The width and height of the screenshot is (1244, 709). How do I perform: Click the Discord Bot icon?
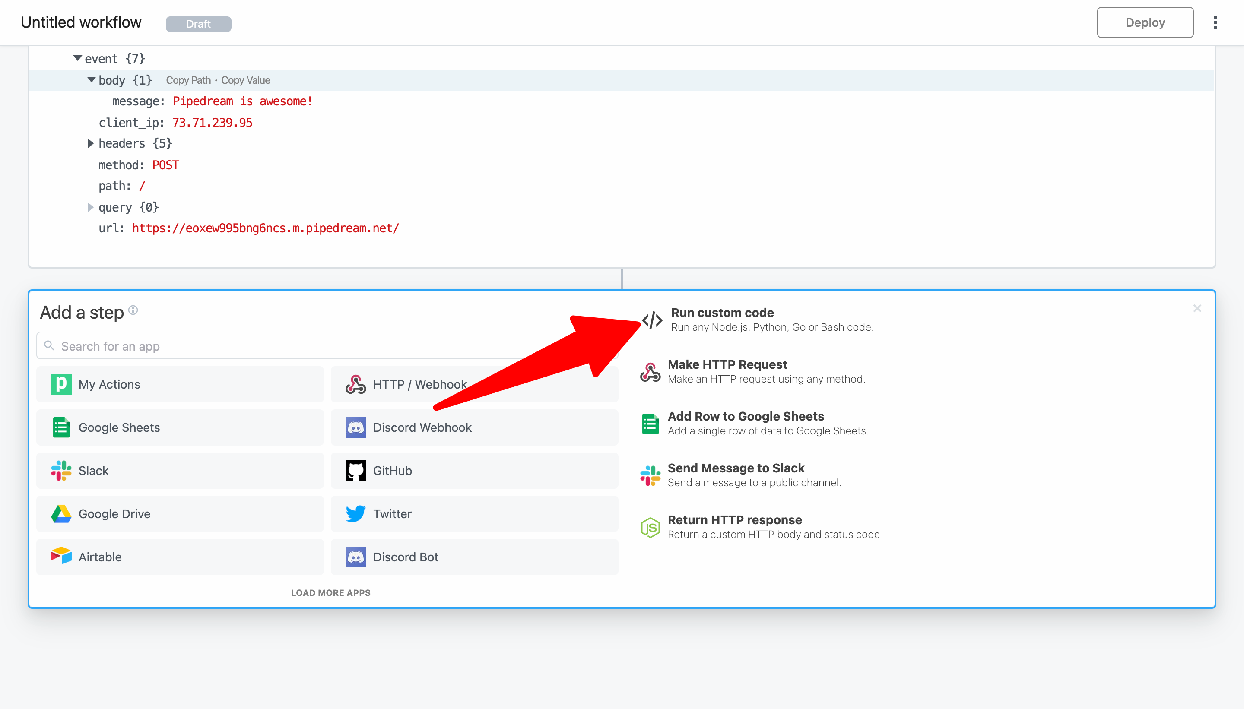click(x=355, y=556)
